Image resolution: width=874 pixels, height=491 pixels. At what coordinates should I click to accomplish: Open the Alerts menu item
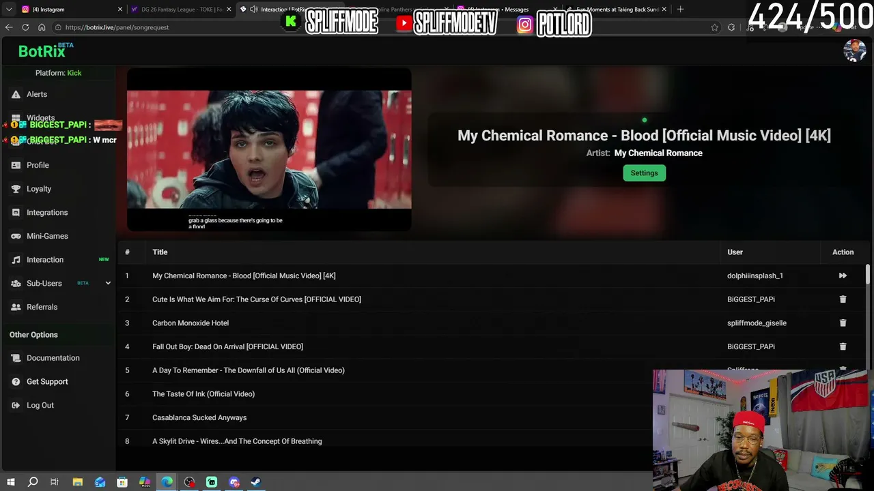tap(37, 95)
